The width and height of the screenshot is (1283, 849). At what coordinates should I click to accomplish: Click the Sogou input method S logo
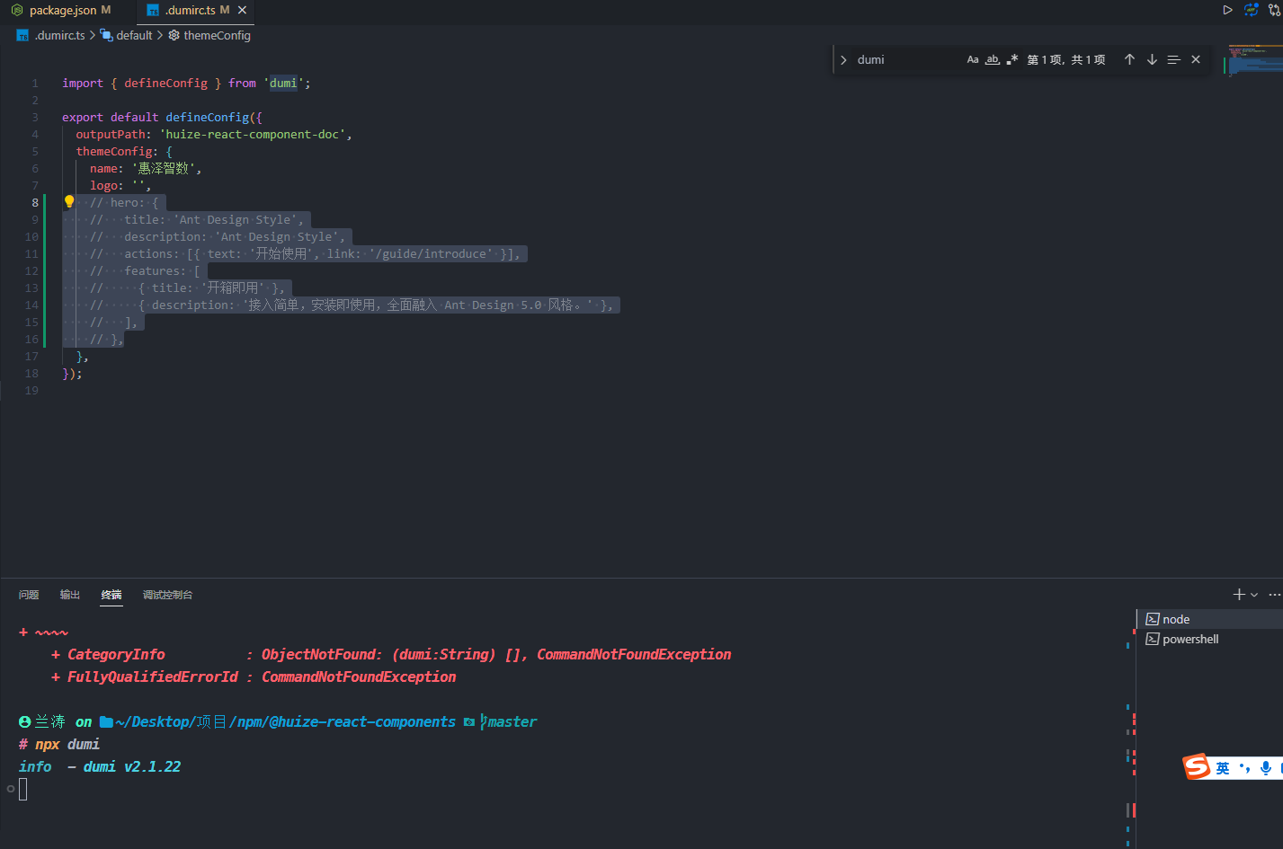pyautogui.click(x=1197, y=766)
